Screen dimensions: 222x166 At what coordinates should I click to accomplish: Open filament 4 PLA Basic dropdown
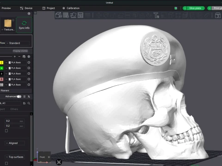pyautogui.click(x=16, y=68)
